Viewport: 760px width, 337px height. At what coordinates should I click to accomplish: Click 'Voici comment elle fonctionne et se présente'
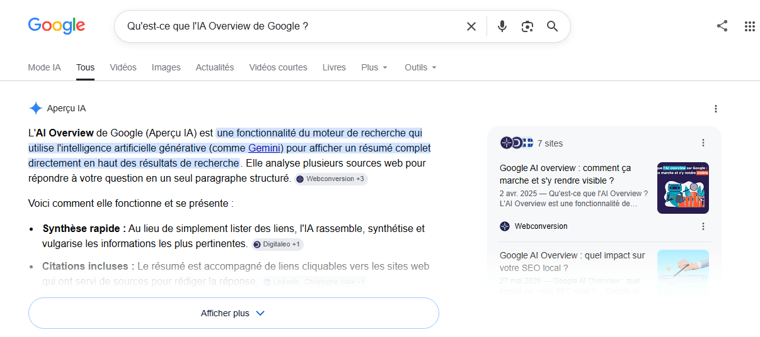[131, 204]
